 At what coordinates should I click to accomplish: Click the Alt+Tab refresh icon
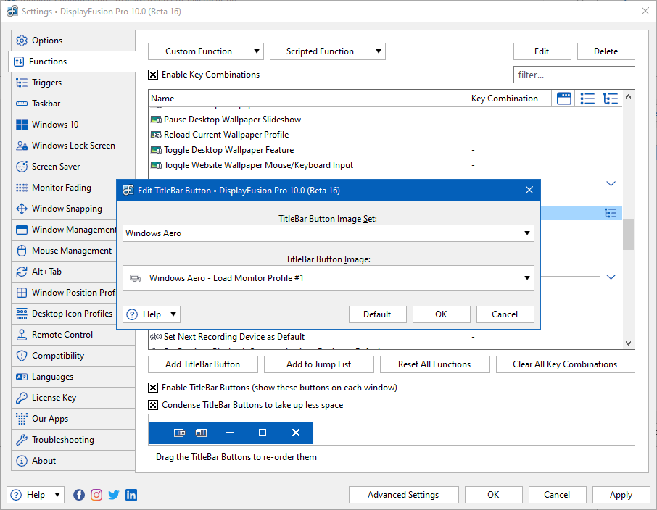tap(22, 272)
